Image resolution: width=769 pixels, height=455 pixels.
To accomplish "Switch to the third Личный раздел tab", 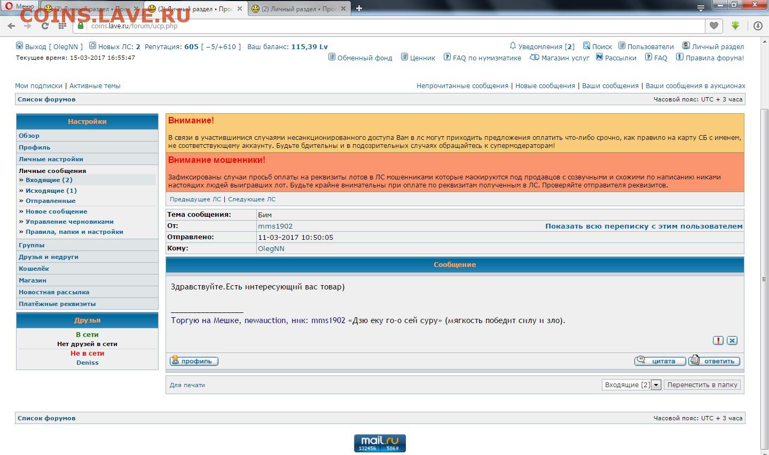I will (296, 9).
